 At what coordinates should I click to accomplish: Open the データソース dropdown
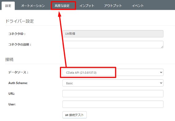(113, 72)
